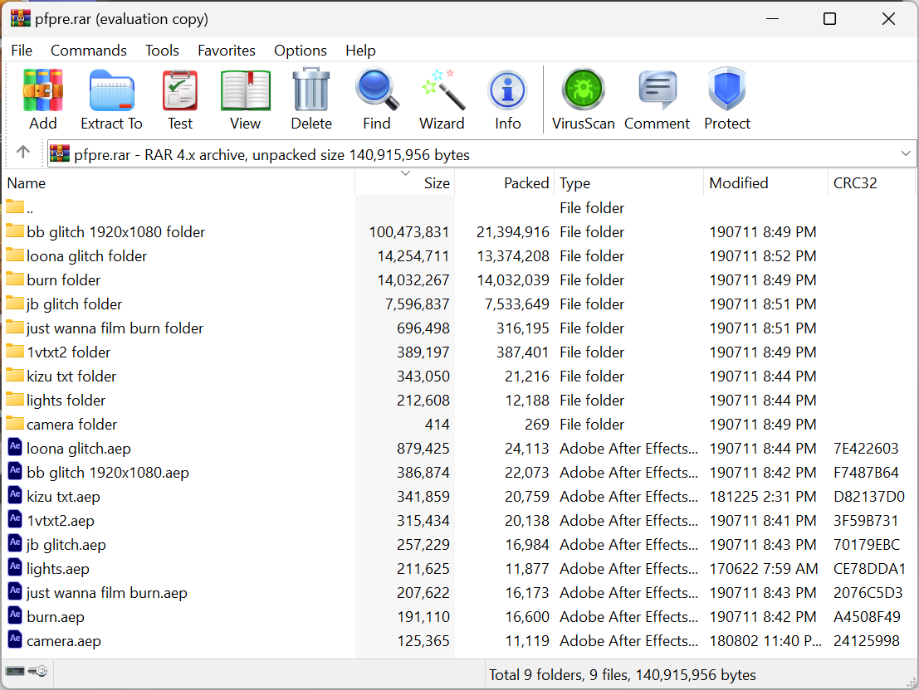
Task: Open the archive Info icon
Action: (x=507, y=91)
